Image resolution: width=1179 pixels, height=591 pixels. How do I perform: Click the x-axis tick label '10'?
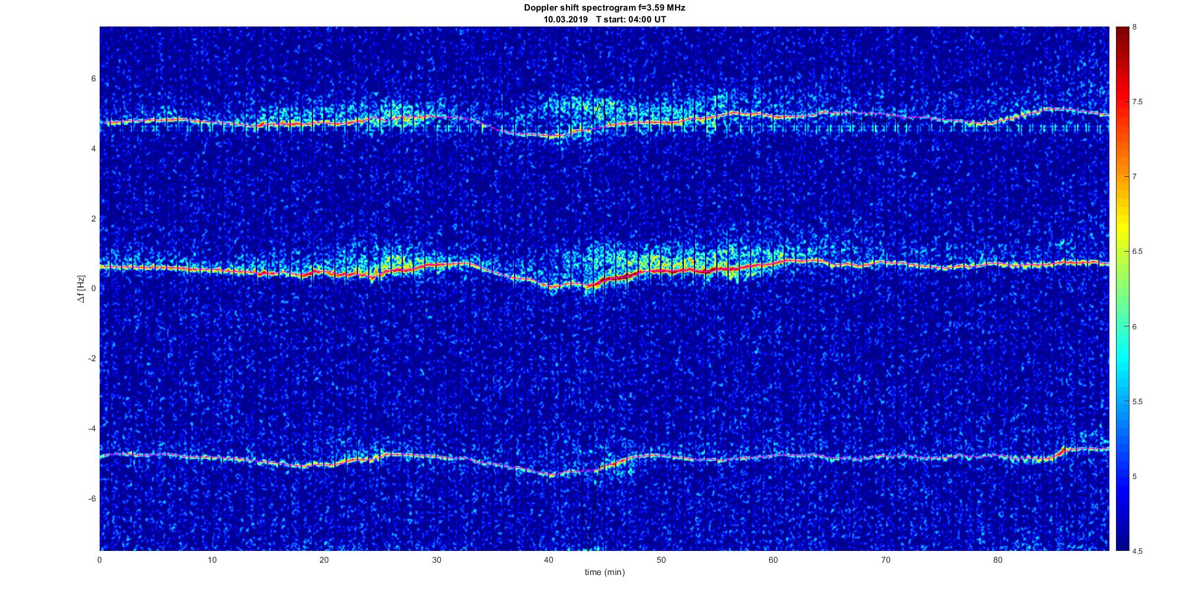pos(212,560)
